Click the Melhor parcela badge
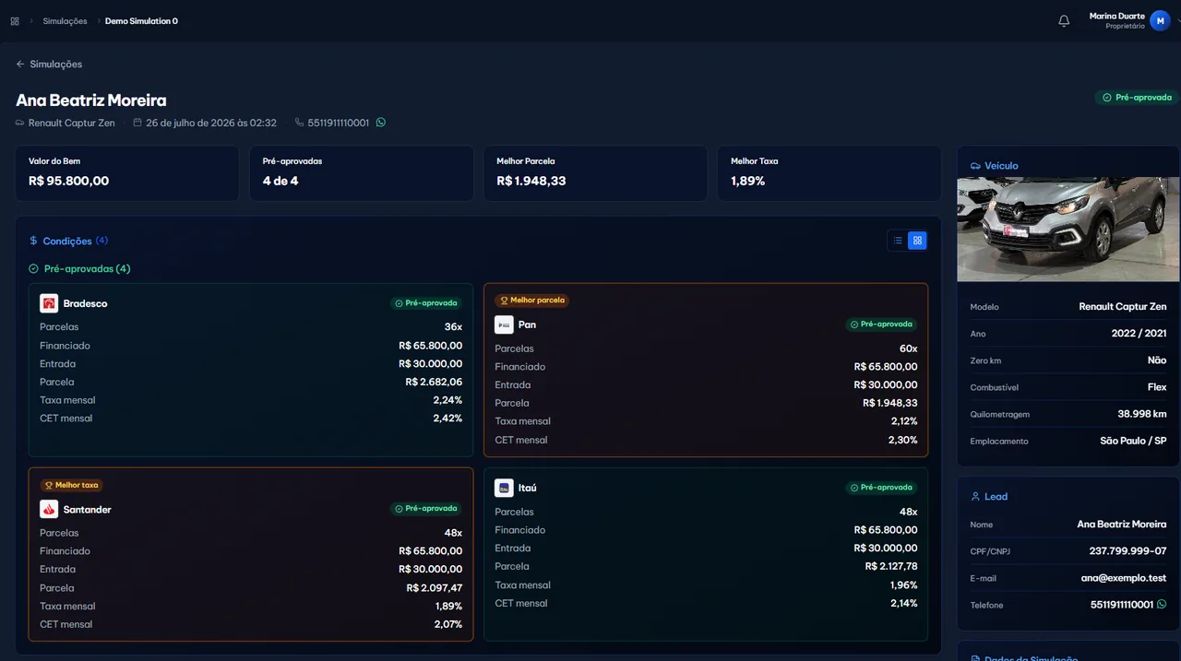1181x661 pixels. coord(531,301)
